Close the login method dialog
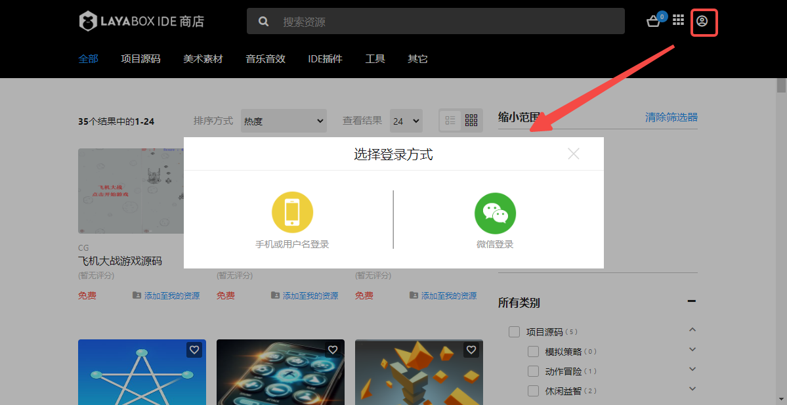This screenshot has height=405, width=787. pyautogui.click(x=574, y=154)
